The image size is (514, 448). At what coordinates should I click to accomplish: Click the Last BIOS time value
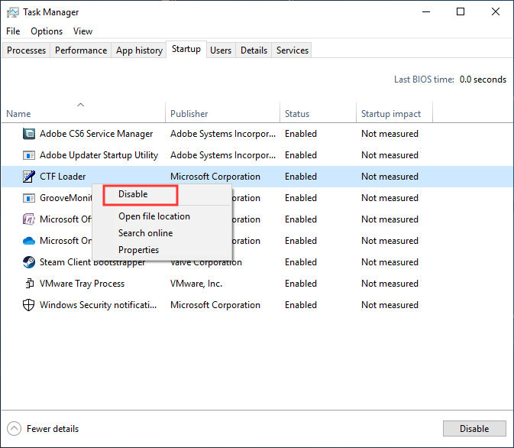coord(483,80)
